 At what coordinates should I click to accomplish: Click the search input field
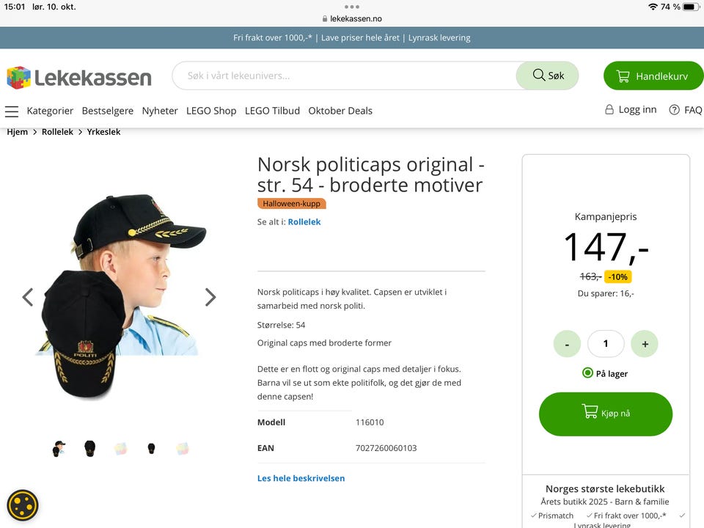[x=345, y=76]
